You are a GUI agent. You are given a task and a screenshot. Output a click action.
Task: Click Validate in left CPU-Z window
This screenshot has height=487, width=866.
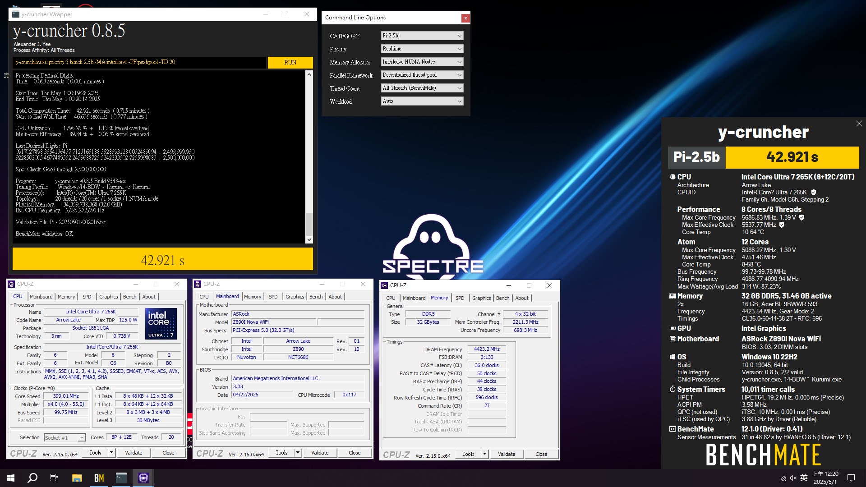[134, 453]
